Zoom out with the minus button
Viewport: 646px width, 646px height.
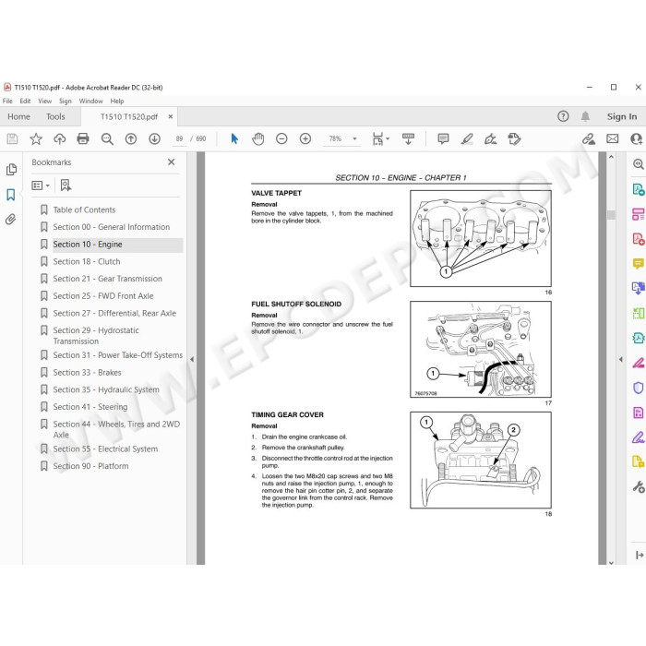tap(281, 138)
